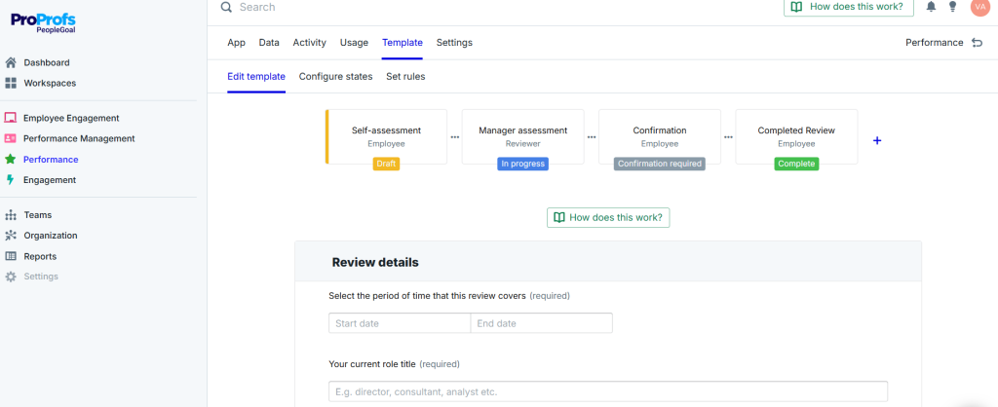The height and width of the screenshot is (407, 998).
Task: Open the VA user avatar menu
Action: click(980, 7)
